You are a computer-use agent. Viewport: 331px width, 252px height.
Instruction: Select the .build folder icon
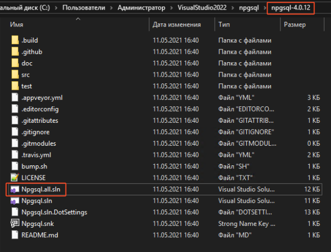click(15, 40)
